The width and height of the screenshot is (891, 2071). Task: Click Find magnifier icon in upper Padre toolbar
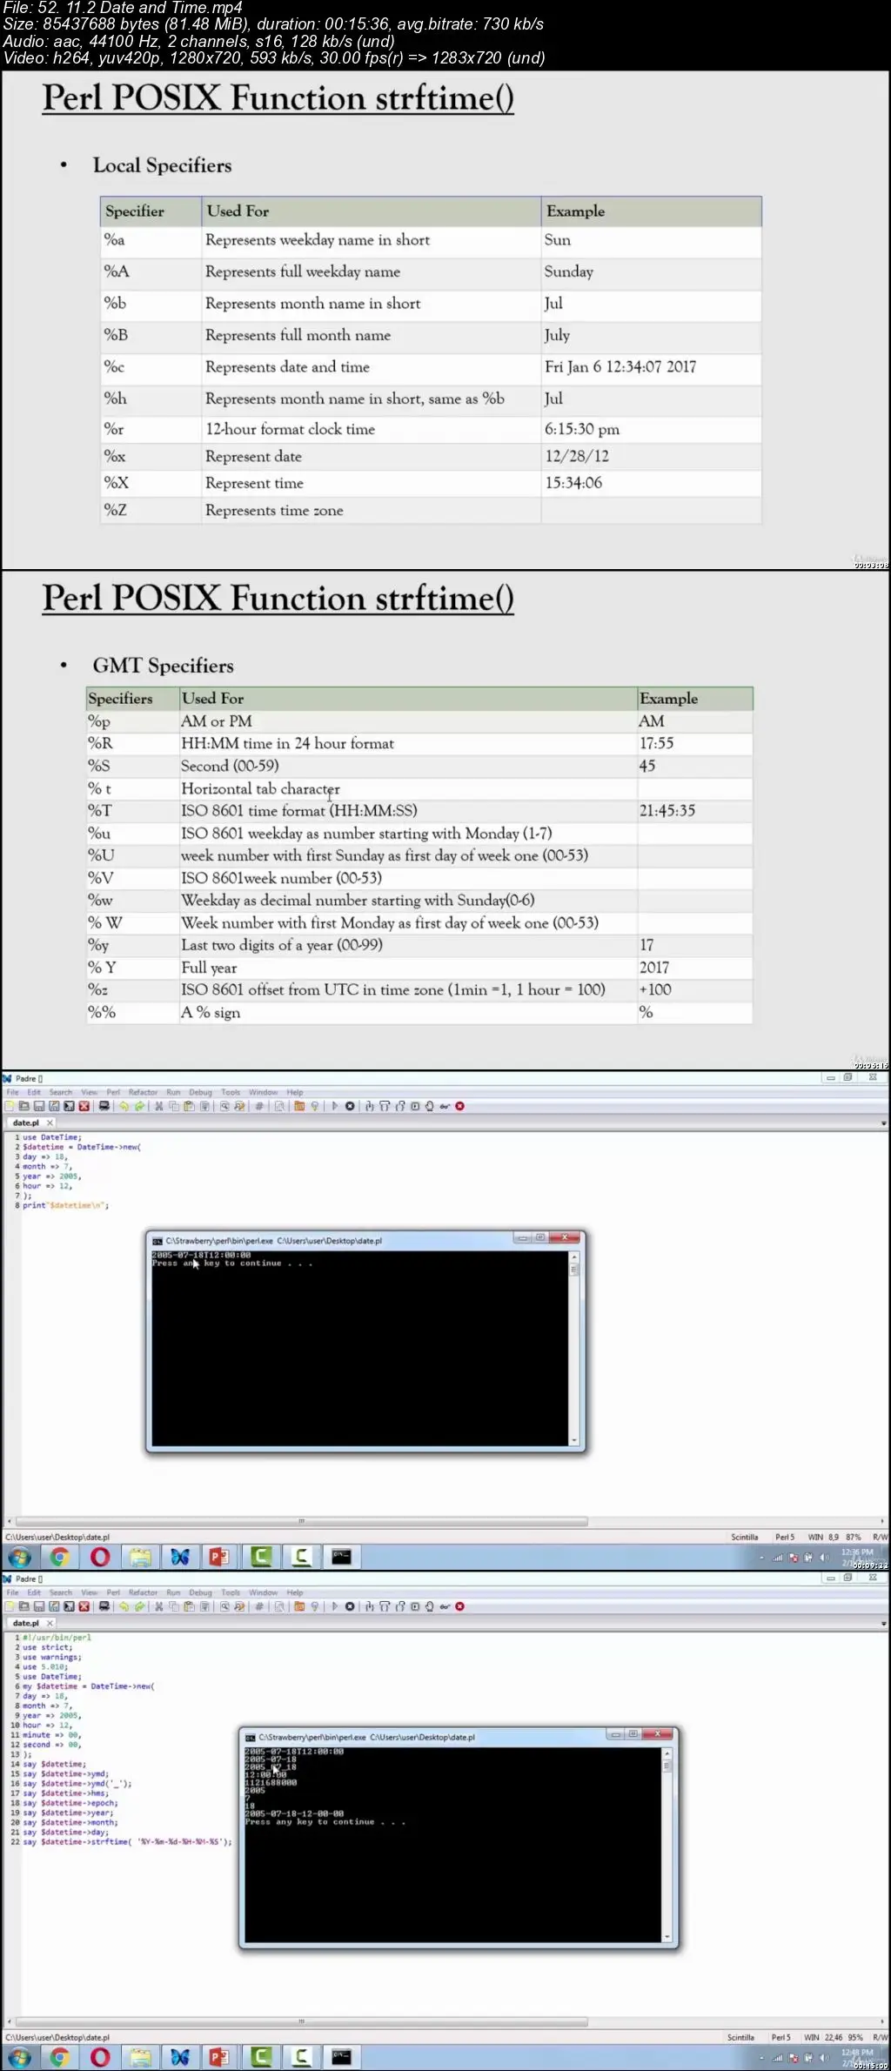pos(224,1106)
